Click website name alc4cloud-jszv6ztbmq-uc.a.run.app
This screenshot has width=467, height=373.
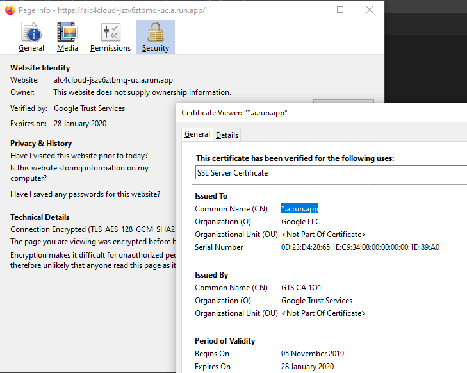pos(113,81)
